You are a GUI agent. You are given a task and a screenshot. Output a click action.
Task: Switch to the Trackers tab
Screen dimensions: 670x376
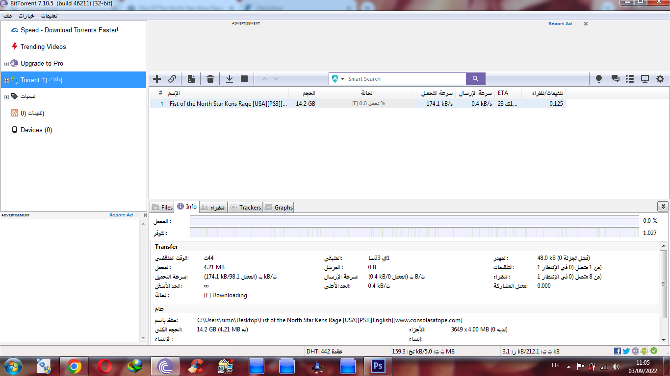[246, 208]
